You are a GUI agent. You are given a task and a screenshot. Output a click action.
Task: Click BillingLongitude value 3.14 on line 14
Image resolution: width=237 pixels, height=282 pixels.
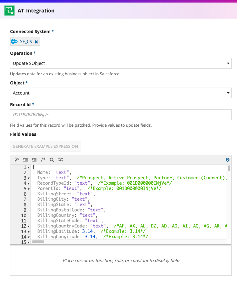point(90,237)
